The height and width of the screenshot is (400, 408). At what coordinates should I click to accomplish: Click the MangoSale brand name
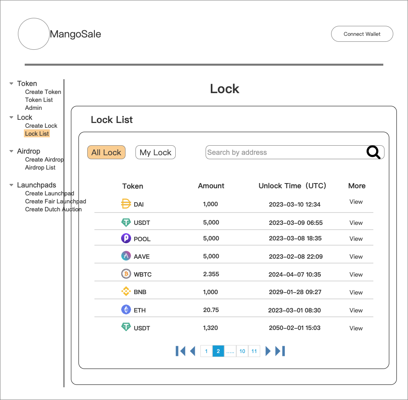pyautogui.click(x=75, y=34)
